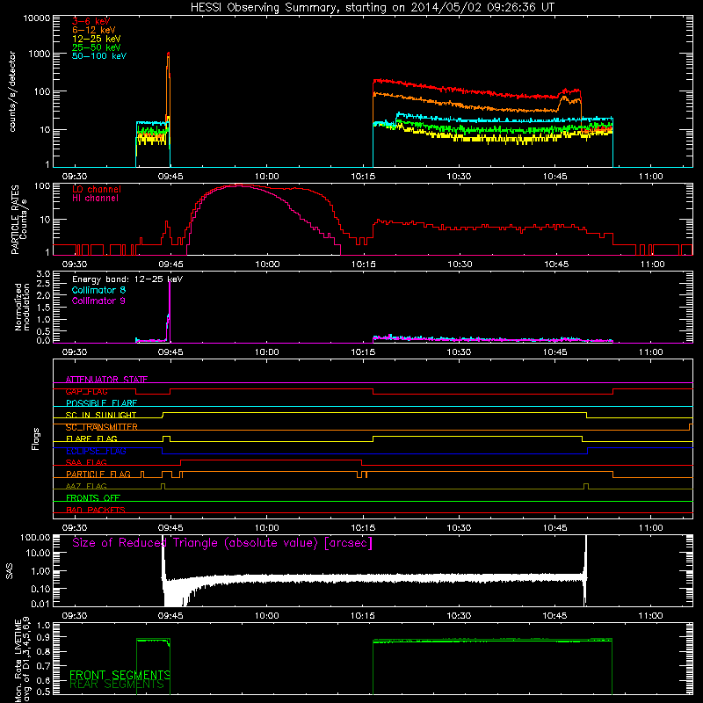Click the Size of Reduced Triangle caption

click(x=222, y=543)
